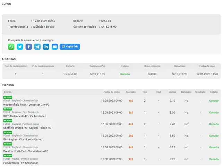Click the EN VIVO badge above Sheffield United
The height and width of the screenshot is (167, 222).
coord(8,121)
